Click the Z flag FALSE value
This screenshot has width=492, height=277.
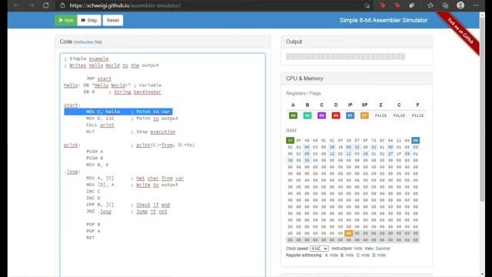[381, 115]
